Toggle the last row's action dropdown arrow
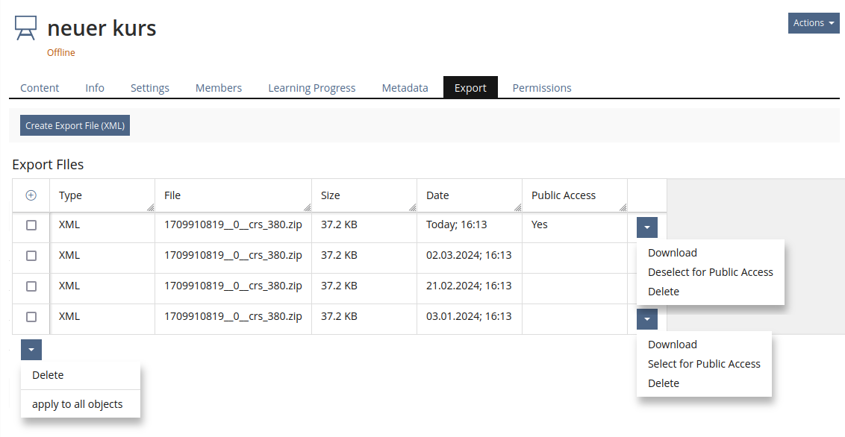The width and height of the screenshot is (845, 437). pos(646,319)
